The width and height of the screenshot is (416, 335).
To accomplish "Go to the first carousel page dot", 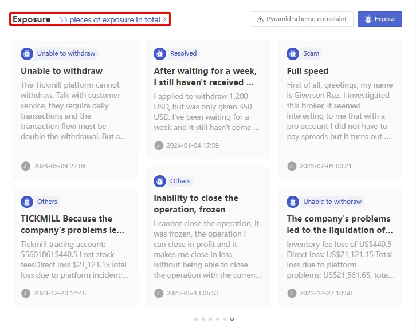I will [x=196, y=320].
